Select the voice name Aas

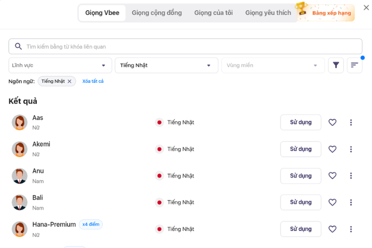click(37, 118)
